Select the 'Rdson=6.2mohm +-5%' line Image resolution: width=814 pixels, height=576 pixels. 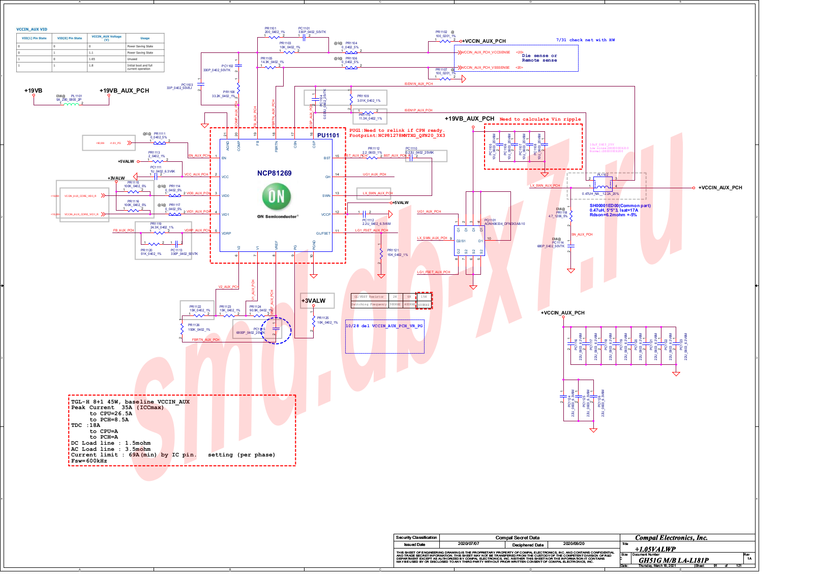click(x=613, y=215)
